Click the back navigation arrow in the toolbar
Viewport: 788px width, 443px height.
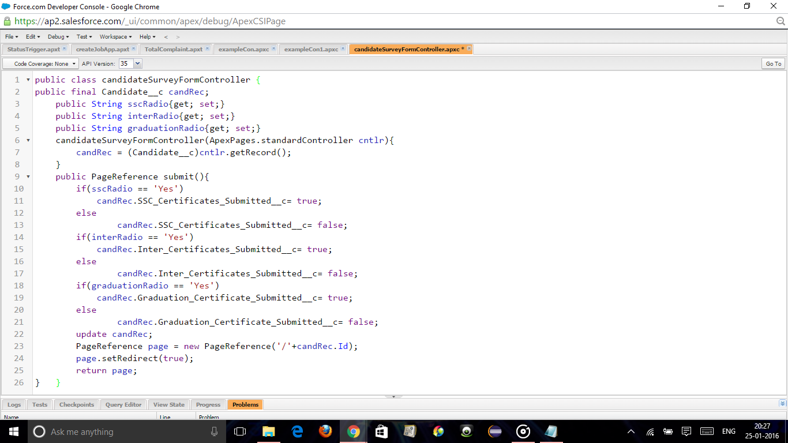pyautogui.click(x=165, y=36)
